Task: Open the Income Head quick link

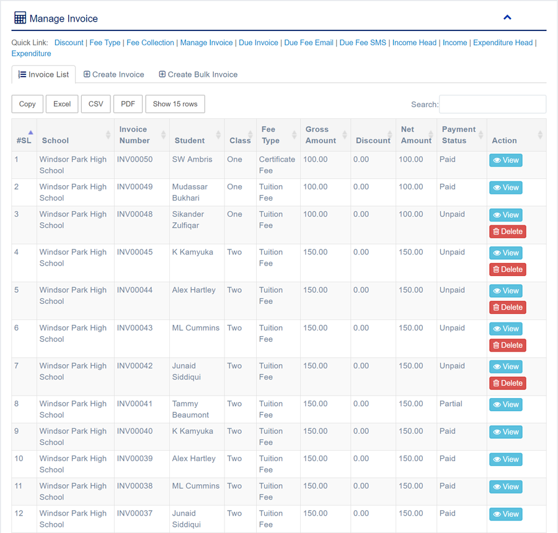Action: click(414, 43)
